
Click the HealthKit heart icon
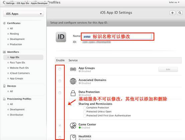click(73, 137)
